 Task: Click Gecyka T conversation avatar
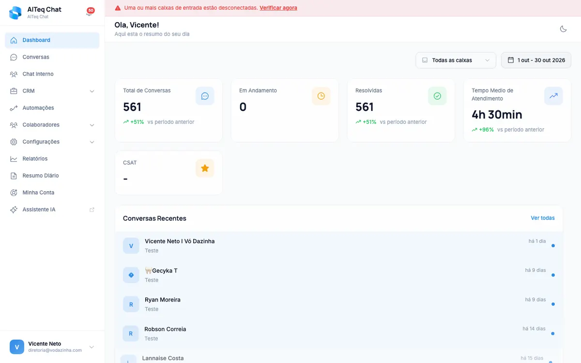tap(131, 275)
